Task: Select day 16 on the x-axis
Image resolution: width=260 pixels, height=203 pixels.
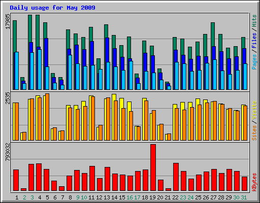Action: point(129,197)
